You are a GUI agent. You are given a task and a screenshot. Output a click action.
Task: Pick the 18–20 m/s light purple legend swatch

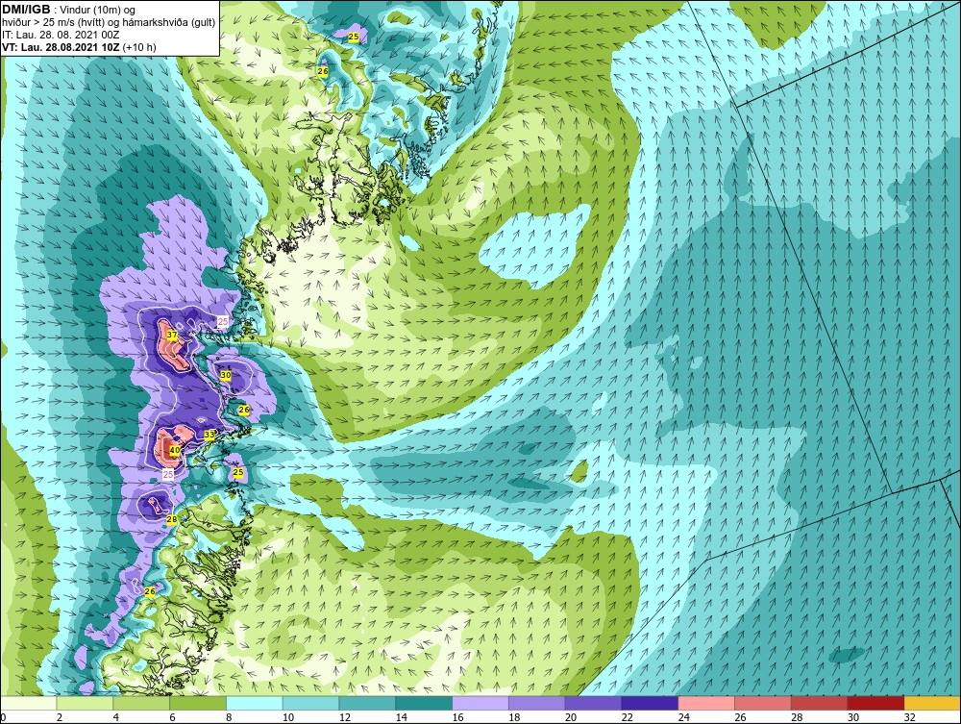pos(537,703)
